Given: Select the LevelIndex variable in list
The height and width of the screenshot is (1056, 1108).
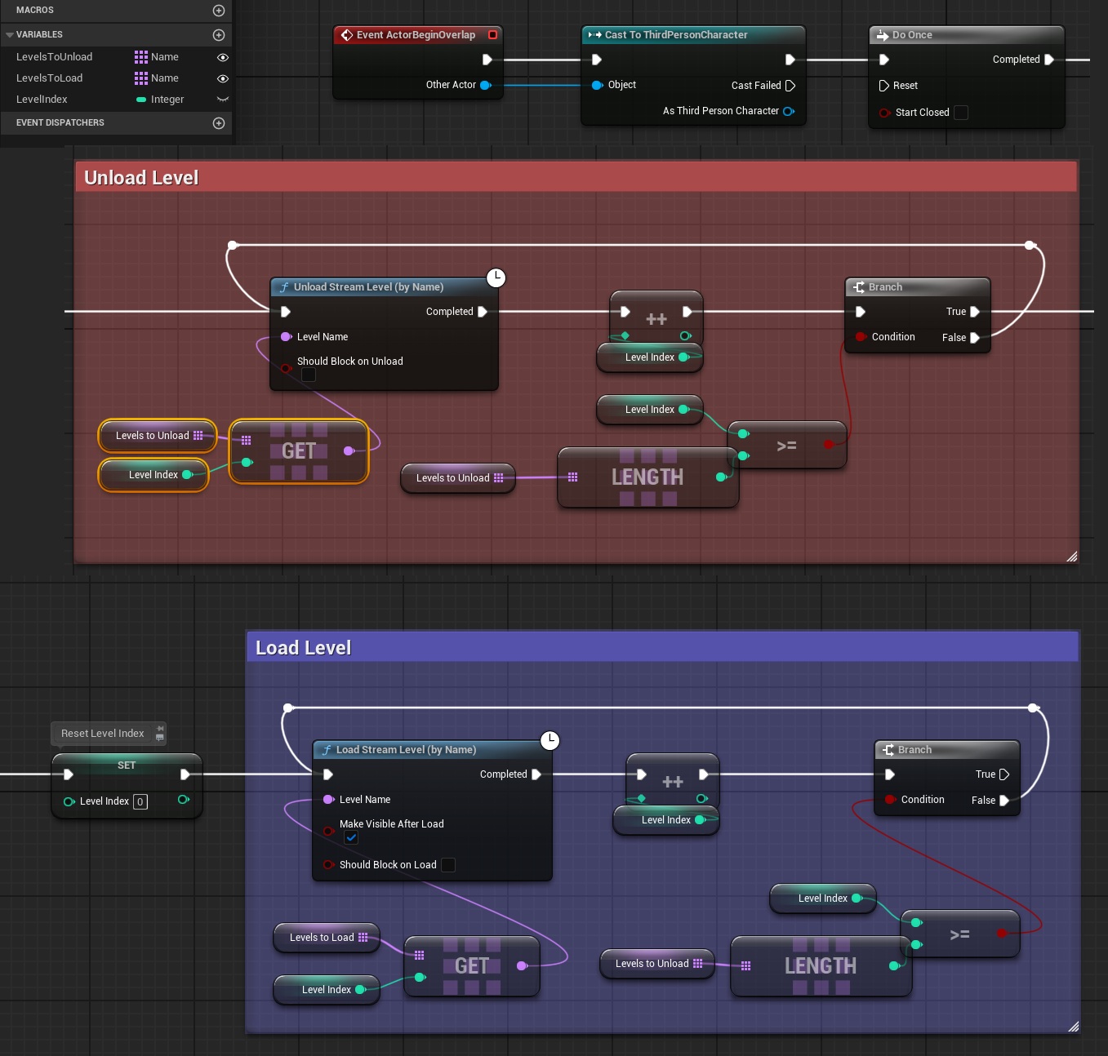Looking at the screenshot, I should coord(42,100).
